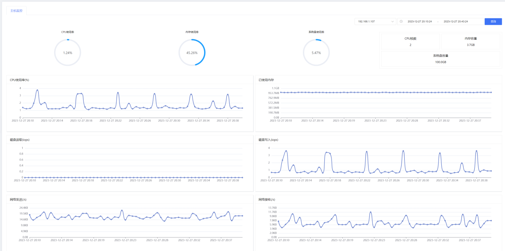
Task: Click the 网络发送(/s) line chart plot
Action: coord(136,222)
